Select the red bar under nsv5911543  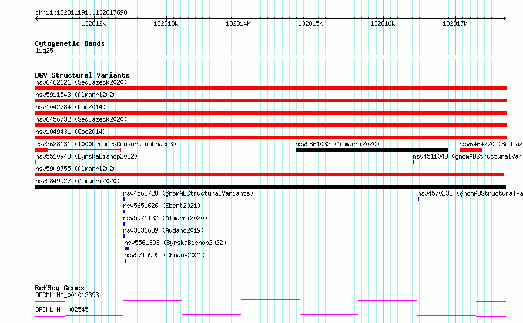[270, 100]
